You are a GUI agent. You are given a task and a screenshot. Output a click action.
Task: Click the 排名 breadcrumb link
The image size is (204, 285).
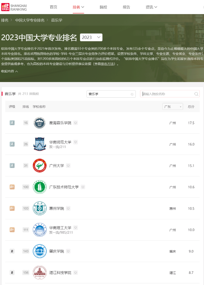click(5, 20)
